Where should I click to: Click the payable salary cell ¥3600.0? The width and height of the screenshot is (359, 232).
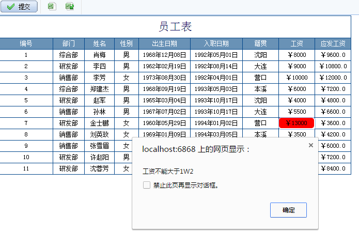pos(333,123)
